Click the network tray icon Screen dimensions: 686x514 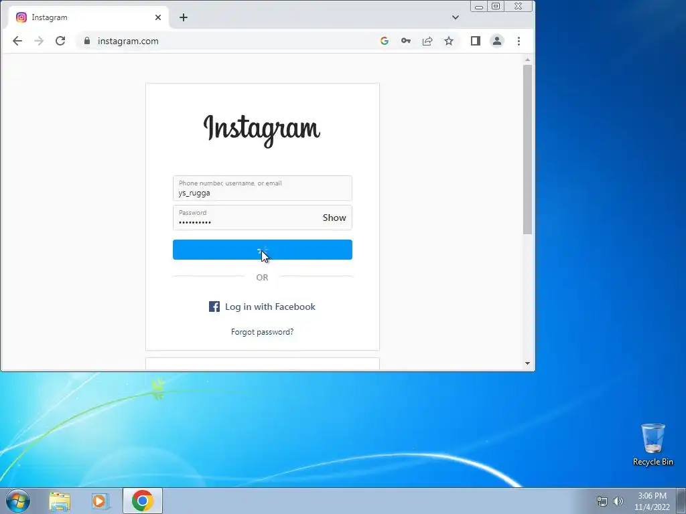tap(602, 501)
